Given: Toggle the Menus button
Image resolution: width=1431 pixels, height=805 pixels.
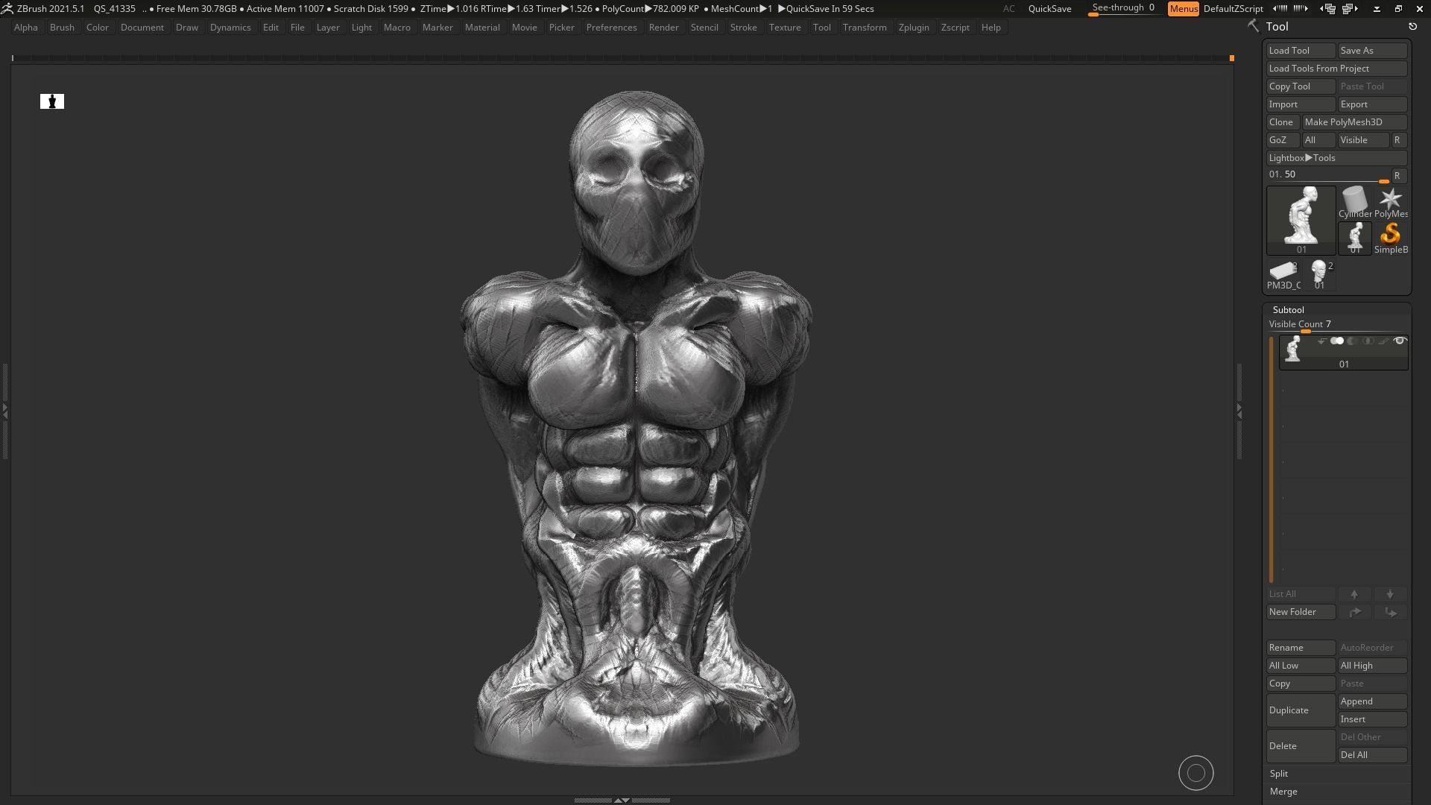Looking at the screenshot, I should pos(1184,8).
